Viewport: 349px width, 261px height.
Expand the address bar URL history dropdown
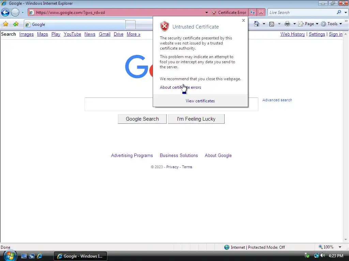[x=207, y=13]
